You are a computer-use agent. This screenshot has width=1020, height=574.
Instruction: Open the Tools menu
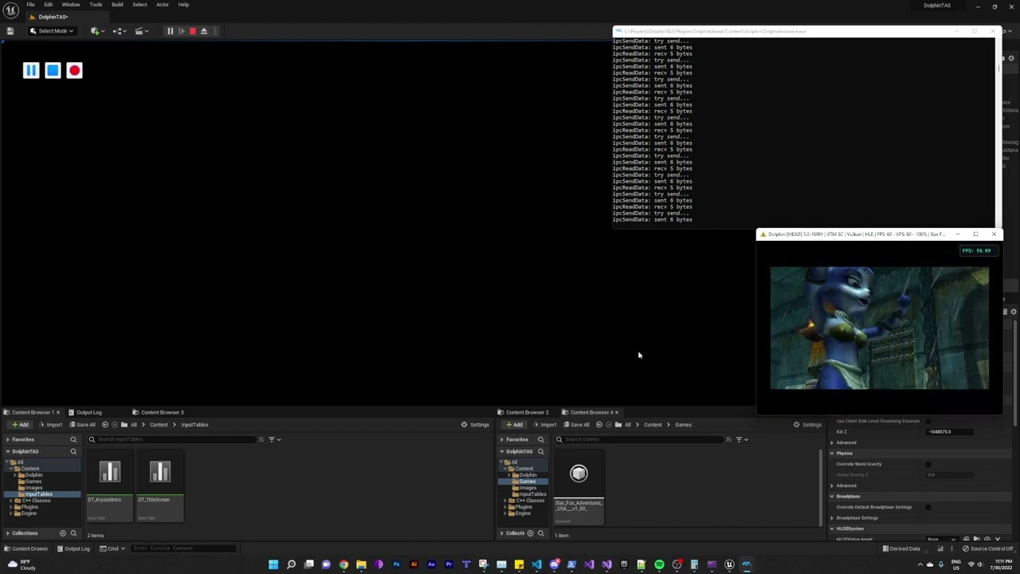pyautogui.click(x=96, y=5)
